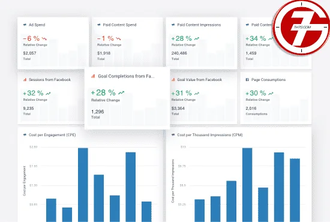The height and width of the screenshot is (222, 330).
Task: Click the 2,016 consumptions value
Action: pos(251,109)
